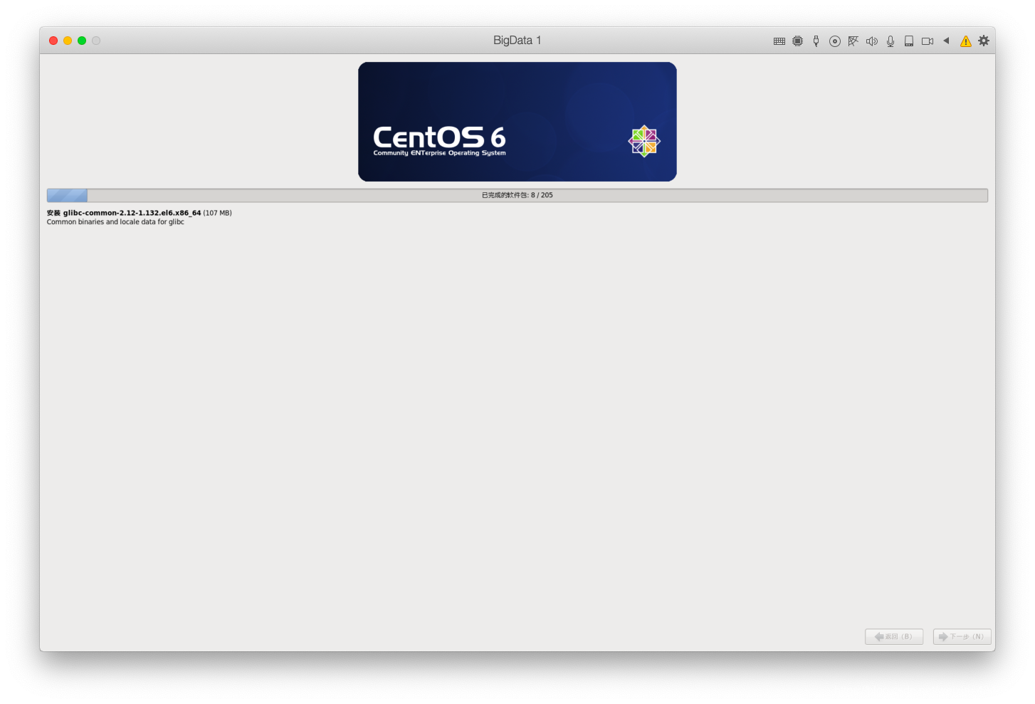Screen dimensions: 1035x704
Task: Click the gray fourth window-control button
Action: 96,41
